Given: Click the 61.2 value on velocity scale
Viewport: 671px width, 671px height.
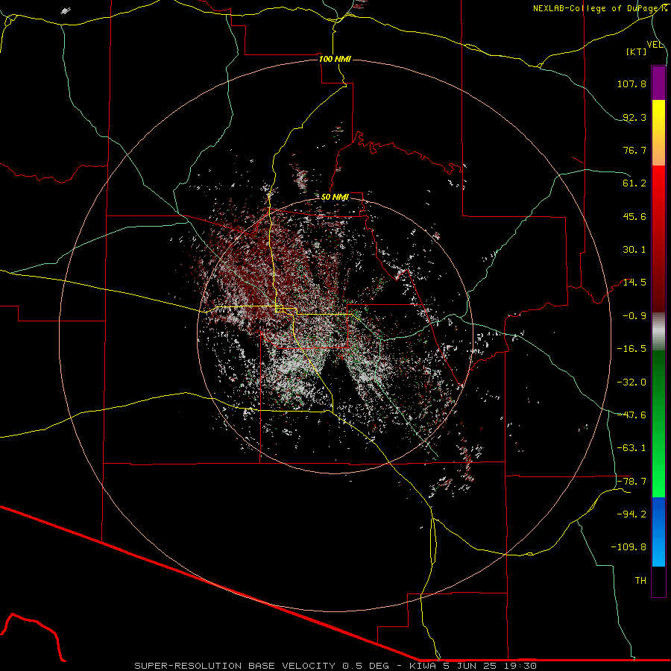Looking at the screenshot, I should point(634,183).
